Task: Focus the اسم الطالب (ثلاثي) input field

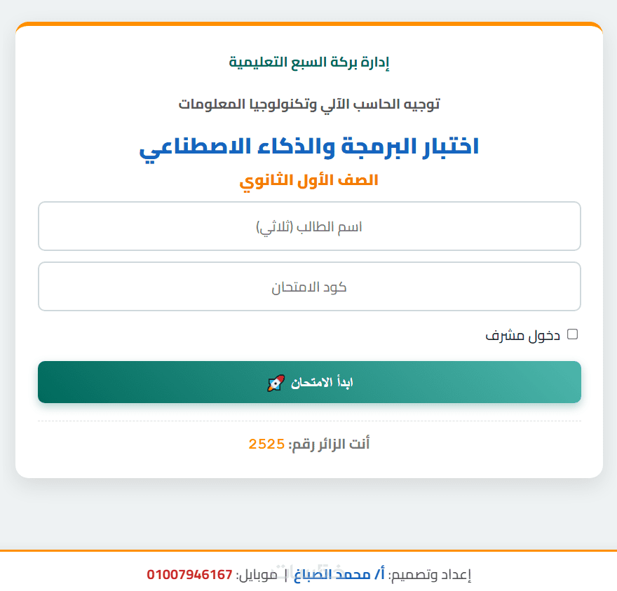Action: tap(309, 226)
